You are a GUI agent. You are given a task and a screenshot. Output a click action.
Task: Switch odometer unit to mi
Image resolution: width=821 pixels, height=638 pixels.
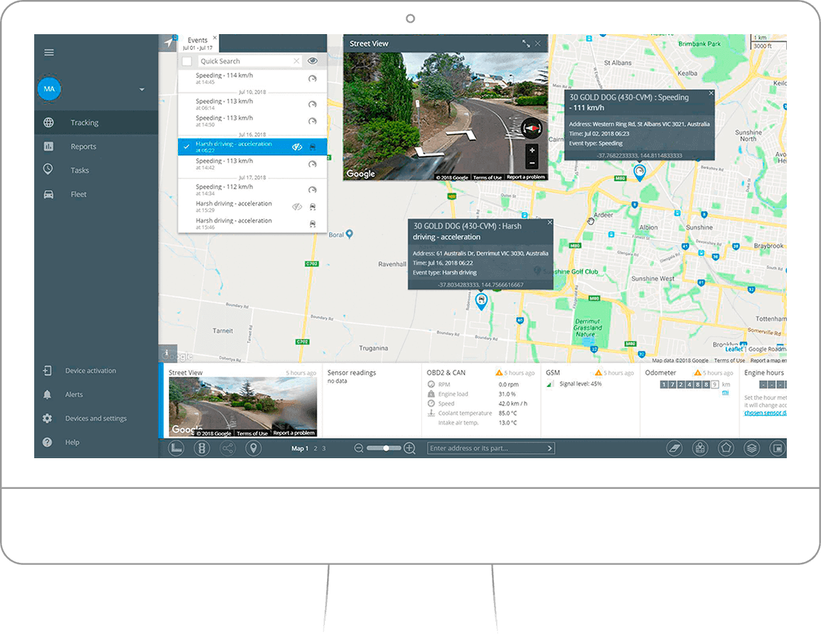coord(725,392)
